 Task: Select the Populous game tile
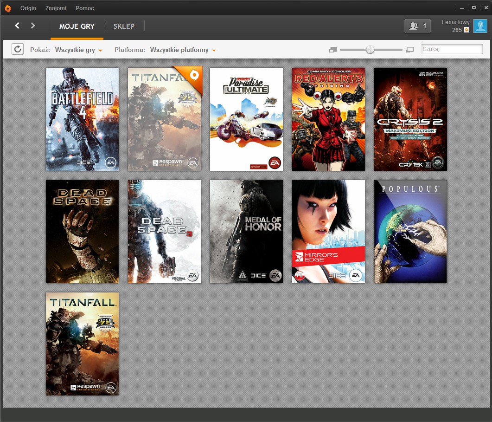click(410, 232)
